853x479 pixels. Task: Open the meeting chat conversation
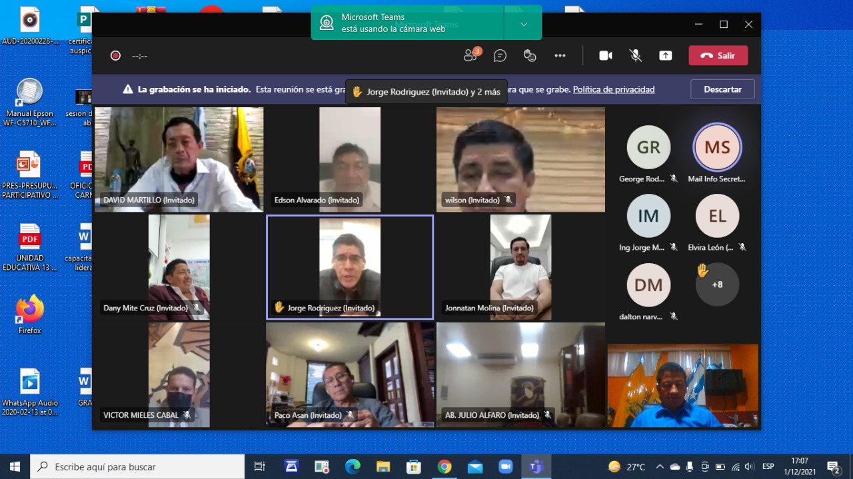point(500,56)
